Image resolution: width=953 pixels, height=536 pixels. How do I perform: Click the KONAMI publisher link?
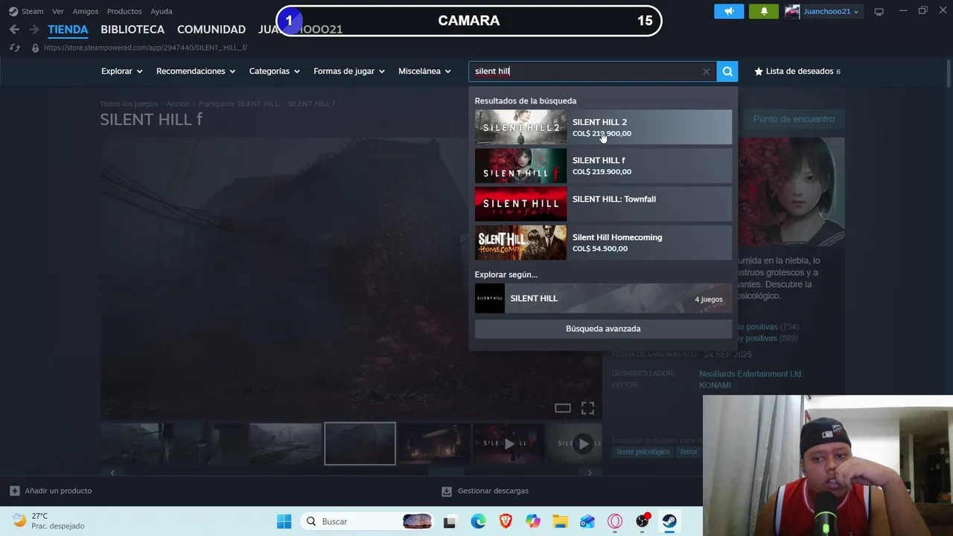[x=715, y=385]
